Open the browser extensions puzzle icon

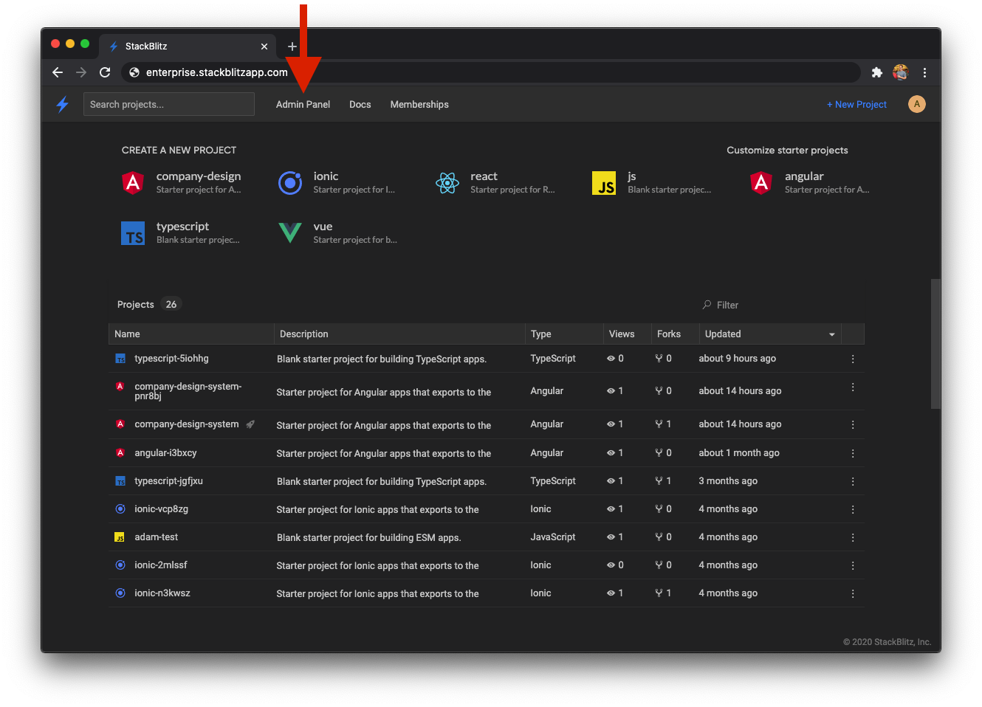(877, 72)
